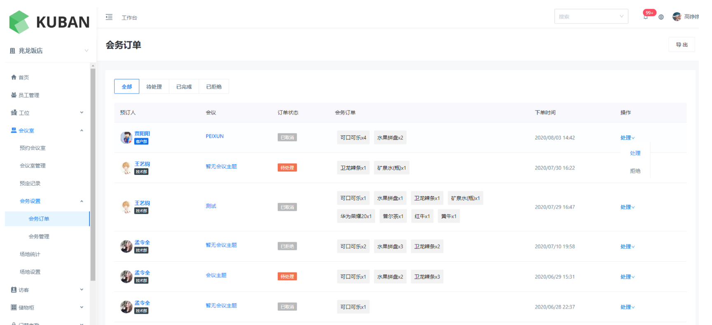Click the building icon beside 兆龙饭店

tap(12, 51)
